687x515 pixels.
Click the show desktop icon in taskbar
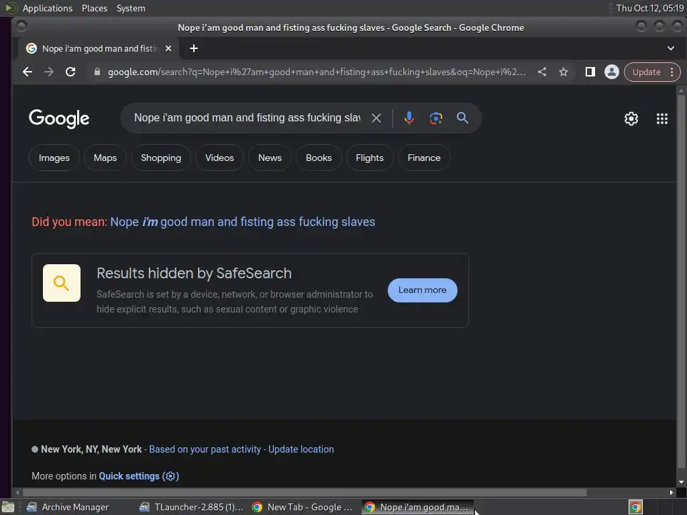(x=8, y=507)
